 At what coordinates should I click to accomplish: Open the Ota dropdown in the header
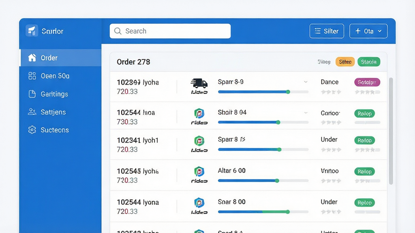[x=368, y=31]
